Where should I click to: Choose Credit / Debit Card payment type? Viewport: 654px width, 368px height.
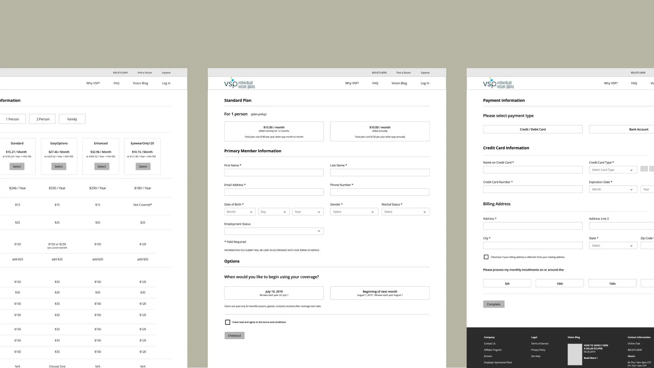[533, 129]
